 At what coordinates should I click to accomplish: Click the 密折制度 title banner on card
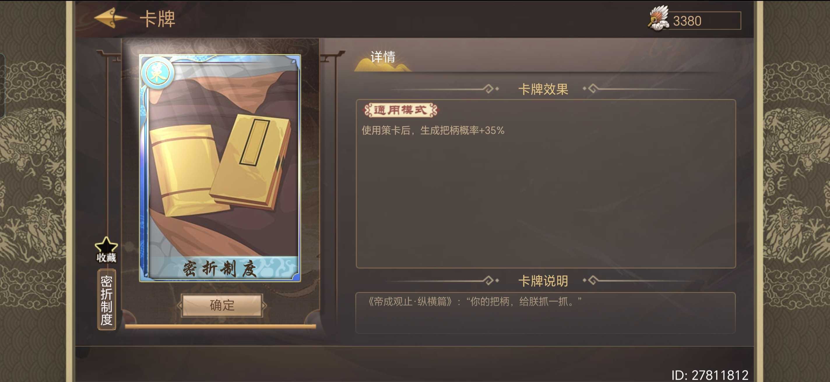[x=220, y=268]
